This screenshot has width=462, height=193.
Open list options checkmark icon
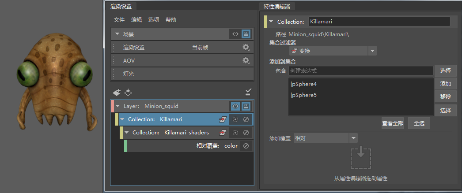click(248, 93)
